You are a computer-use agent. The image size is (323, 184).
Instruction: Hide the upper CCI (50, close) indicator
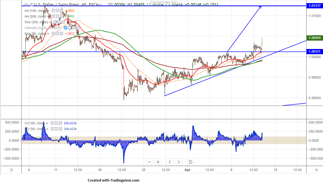tap(52, 123)
